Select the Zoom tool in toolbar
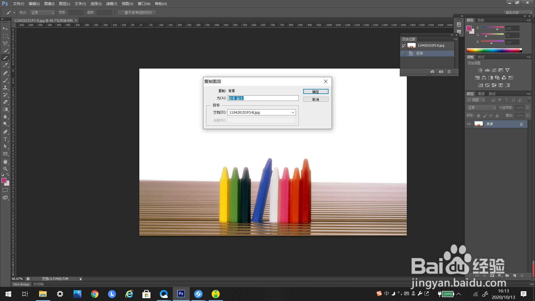This screenshot has width=535, height=301. click(x=5, y=169)
